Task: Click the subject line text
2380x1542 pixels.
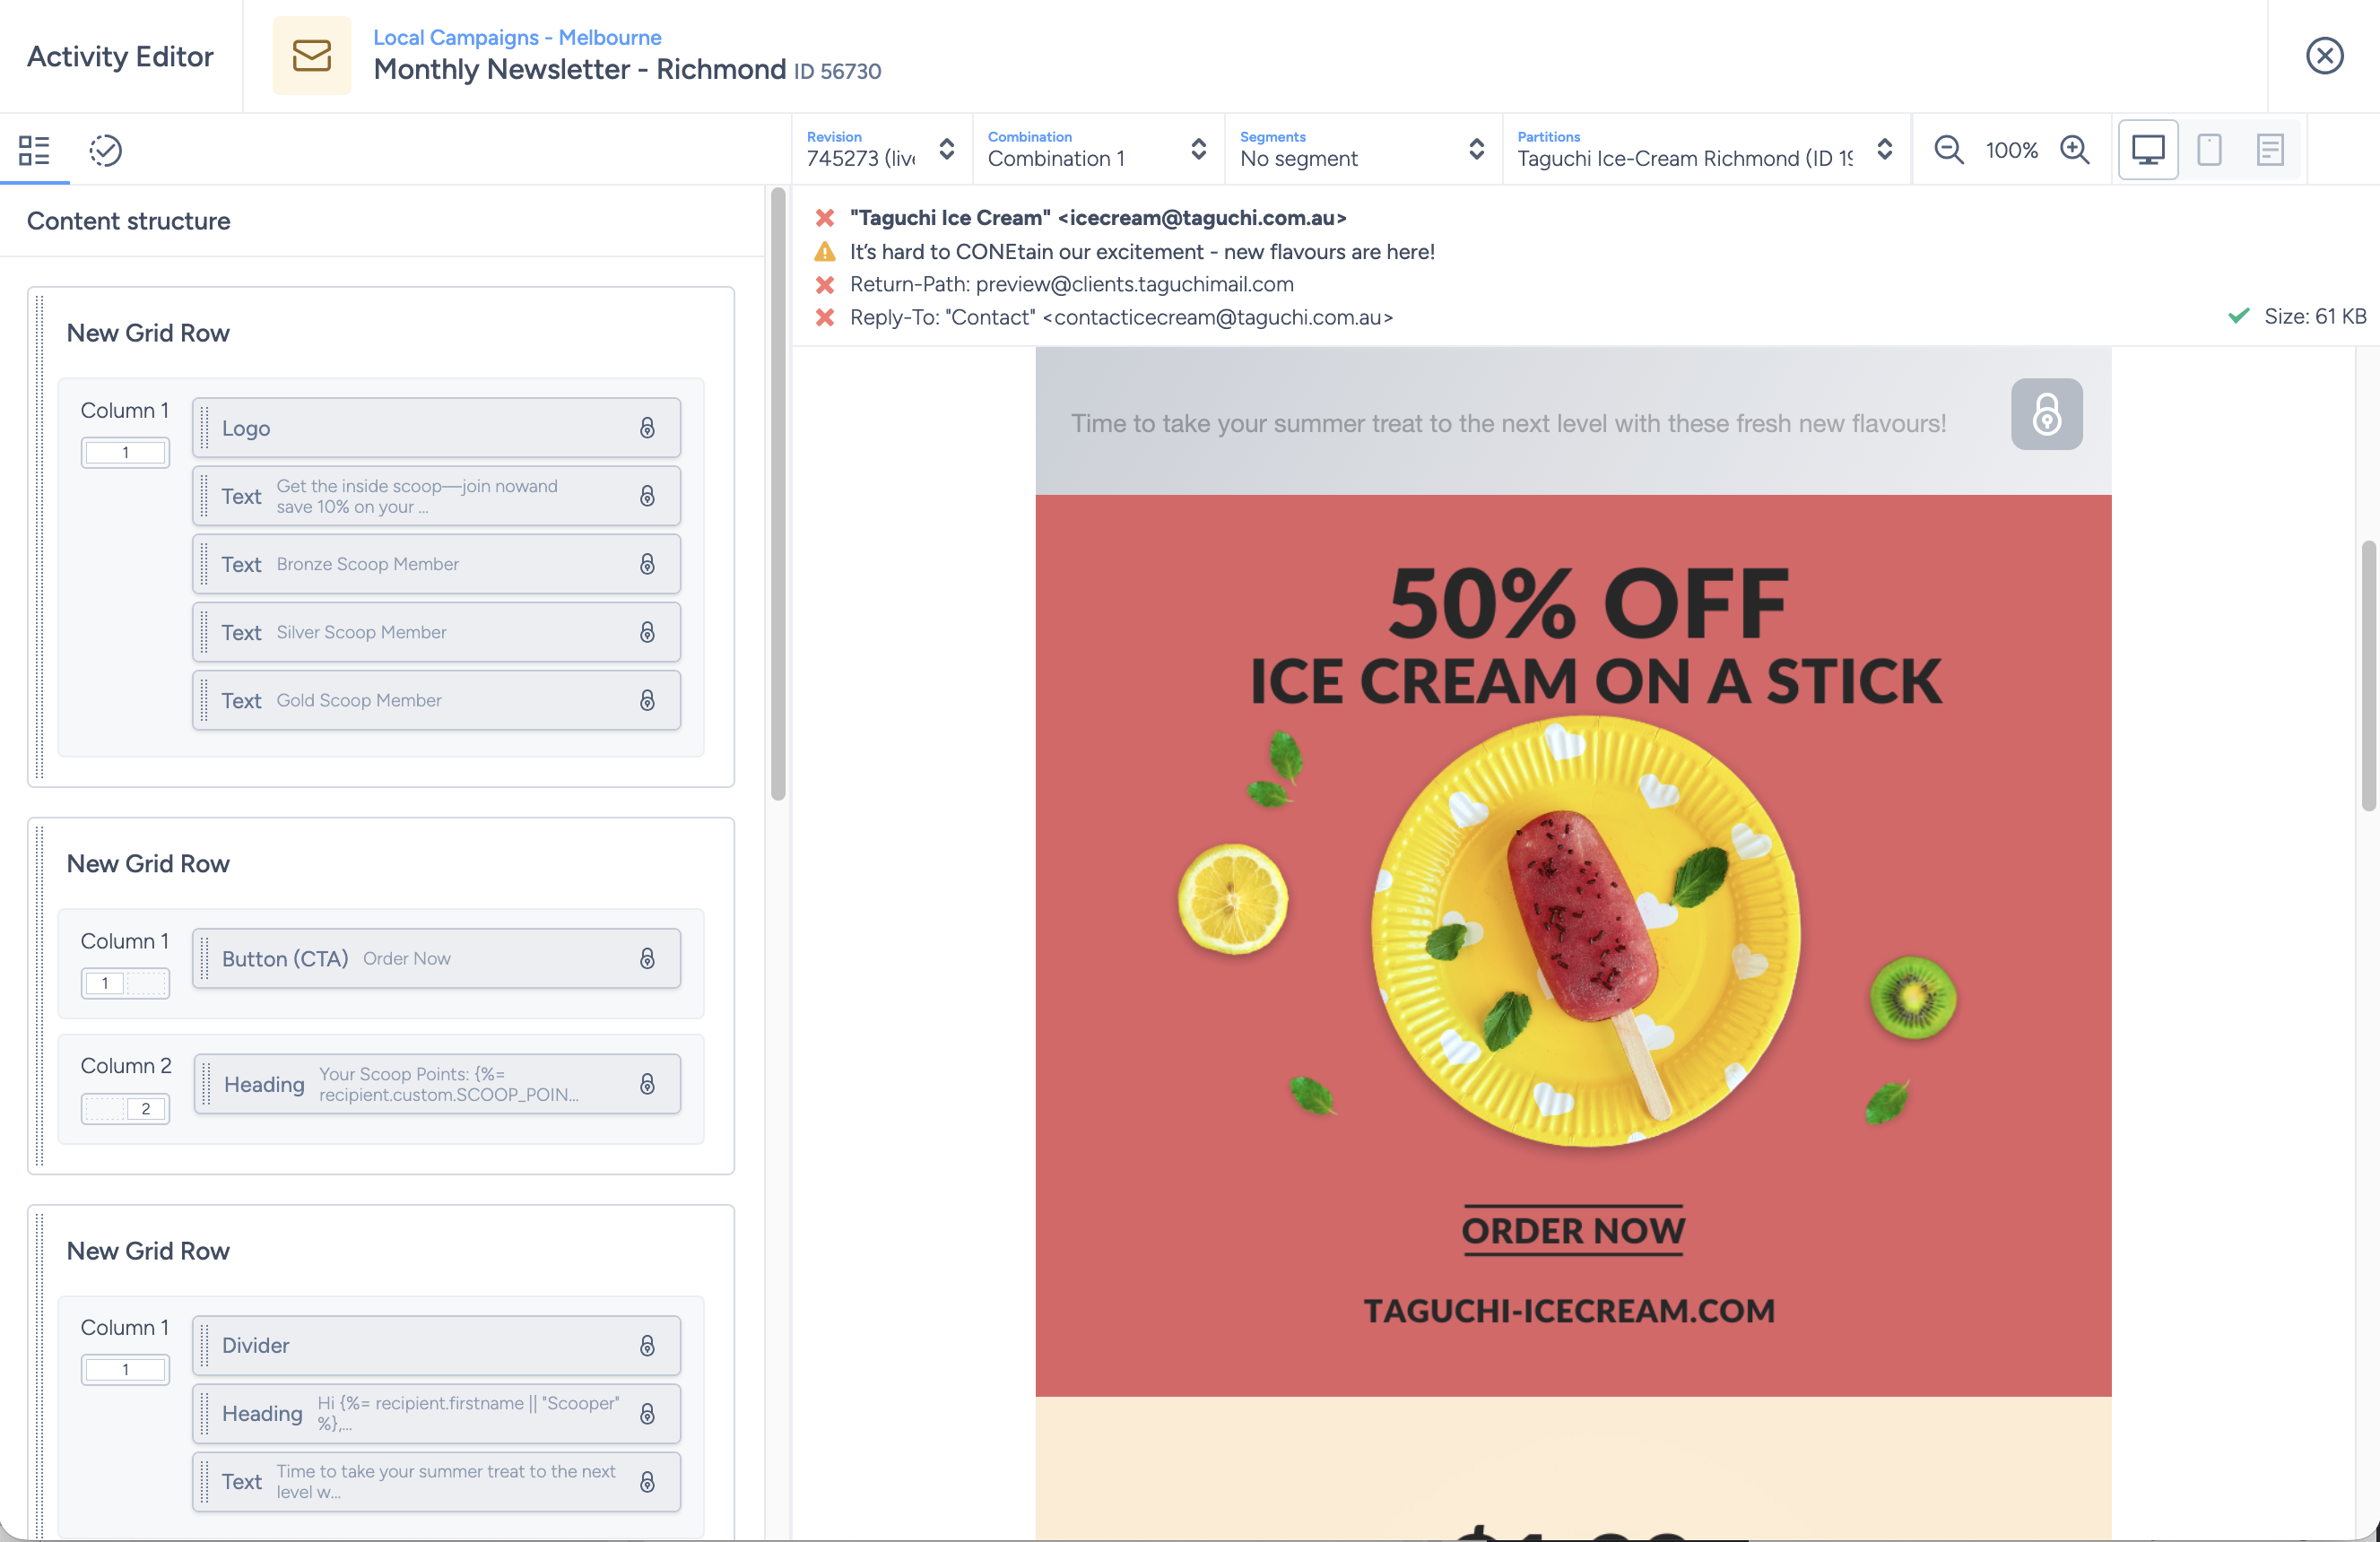Action: pyautogui.click(x=1142, y=251)
